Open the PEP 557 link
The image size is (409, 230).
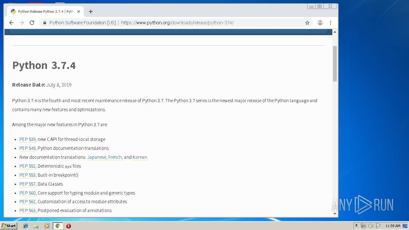point(27,184)
